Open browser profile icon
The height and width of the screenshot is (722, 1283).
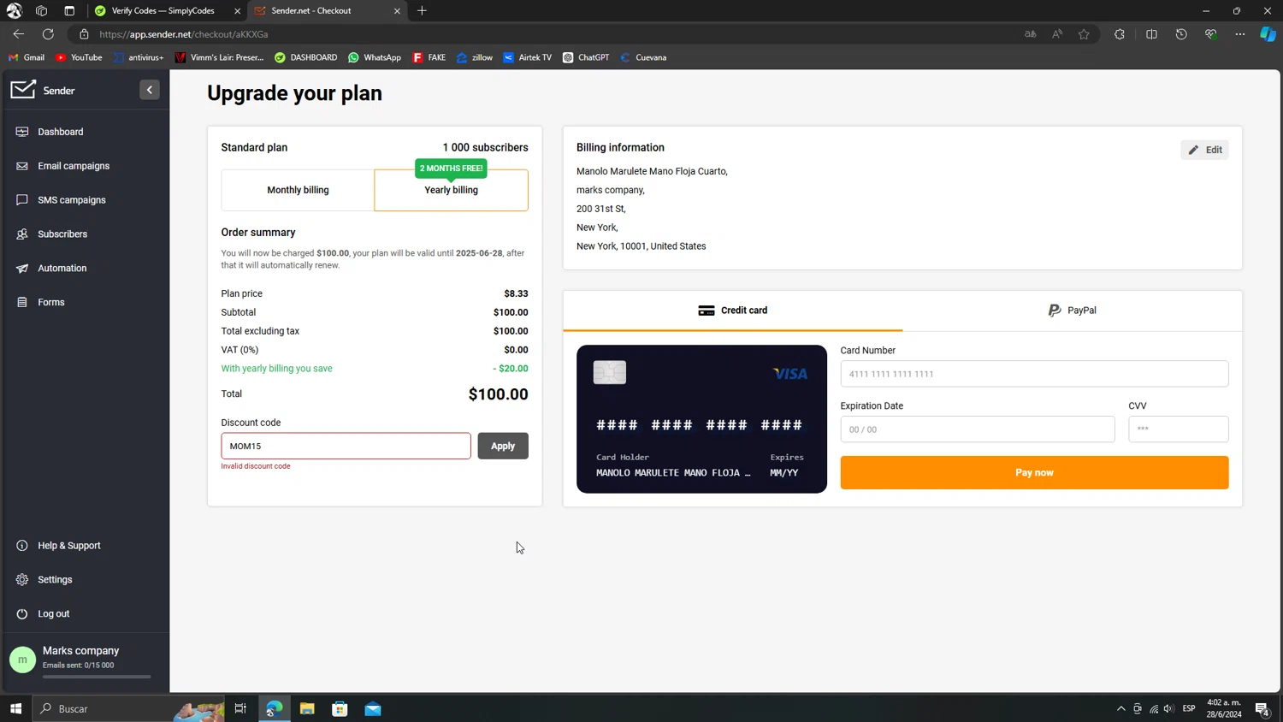coord(15,11)
